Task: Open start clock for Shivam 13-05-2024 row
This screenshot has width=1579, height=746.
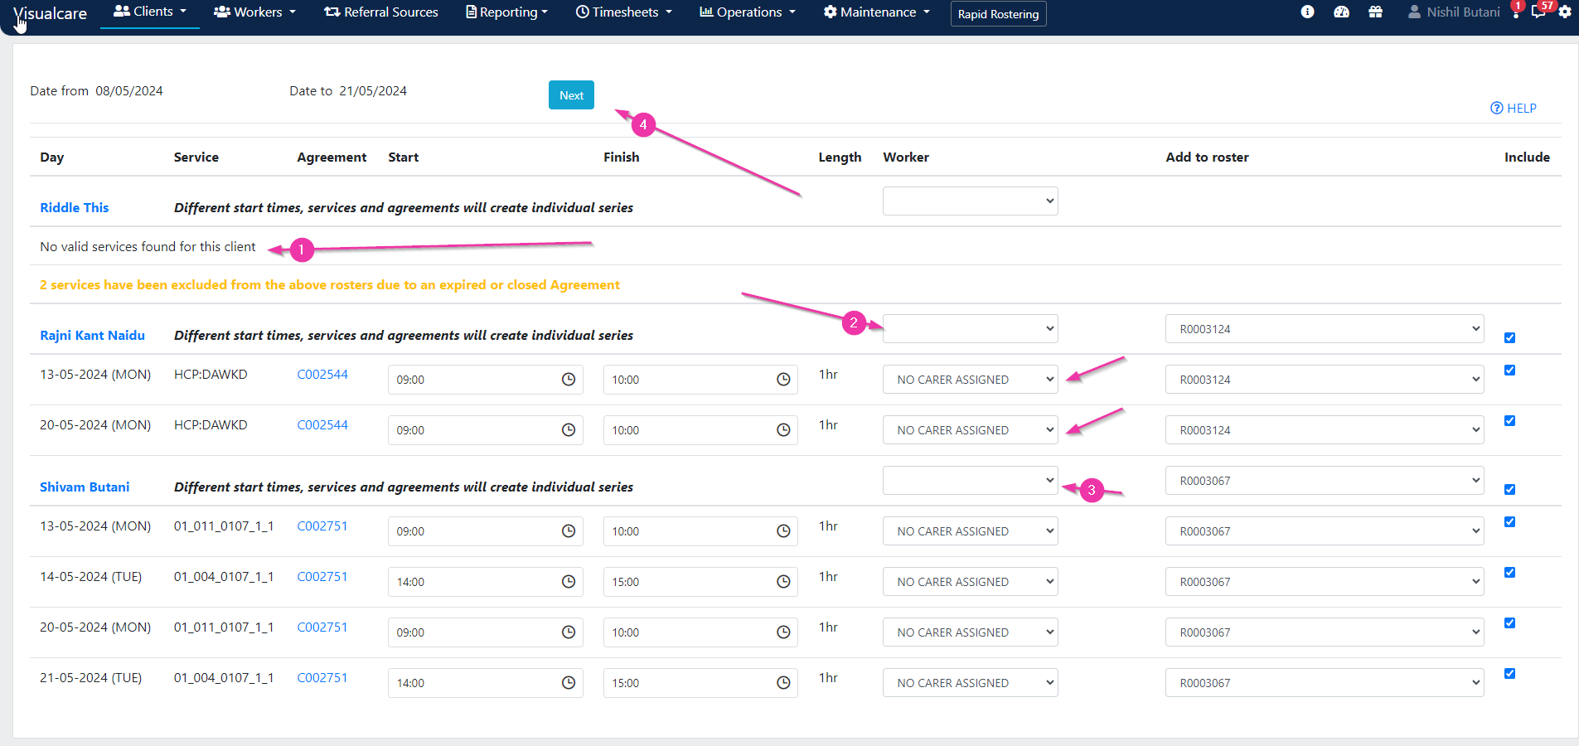Action: (x=569, y=531)
